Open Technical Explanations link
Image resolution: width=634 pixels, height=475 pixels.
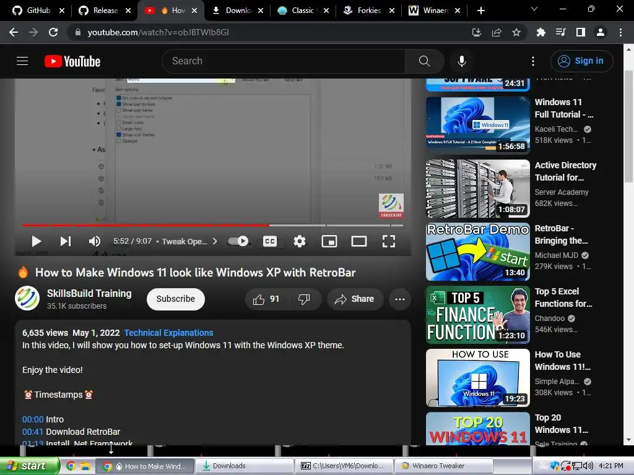pos(168,333)
